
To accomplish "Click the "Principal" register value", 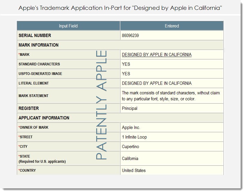I will (129, 108).
